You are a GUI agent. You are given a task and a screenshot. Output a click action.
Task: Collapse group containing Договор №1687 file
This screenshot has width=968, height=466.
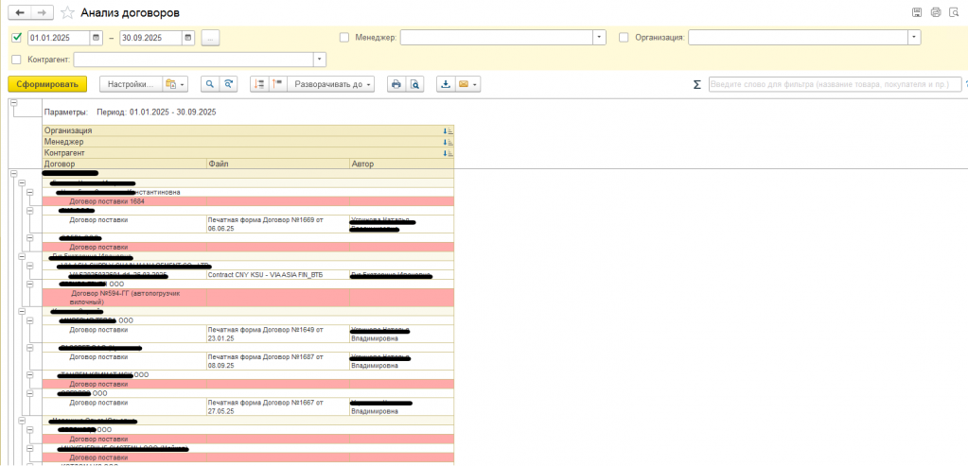point(31,348)
